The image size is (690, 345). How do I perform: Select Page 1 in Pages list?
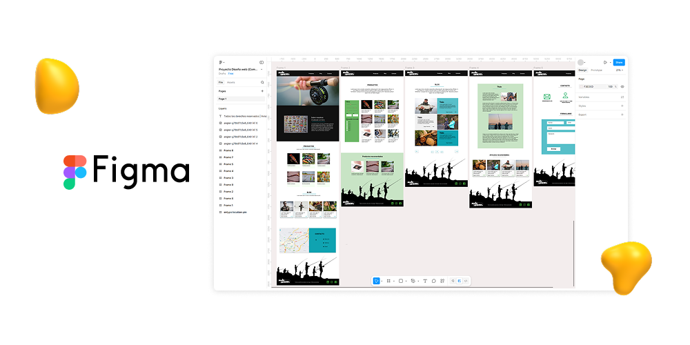coord(241,99)
